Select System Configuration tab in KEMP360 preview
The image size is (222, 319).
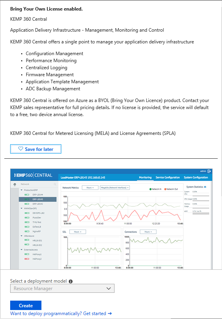(x=196, y=177)
